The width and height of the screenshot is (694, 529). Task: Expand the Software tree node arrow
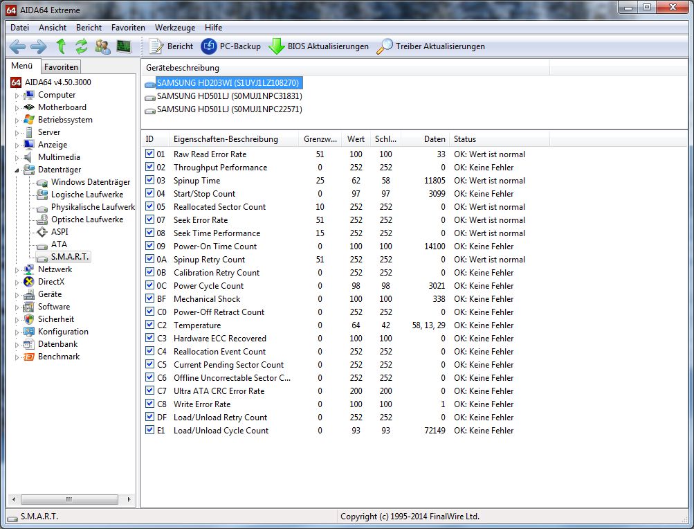tap(17, 307)
